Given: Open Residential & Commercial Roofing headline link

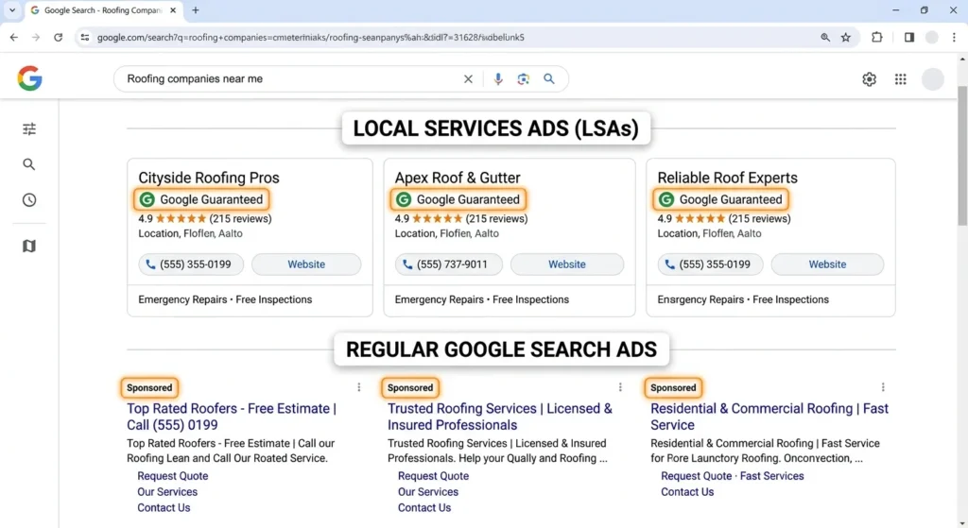Looking at the screenshot, I should (769, 417).
